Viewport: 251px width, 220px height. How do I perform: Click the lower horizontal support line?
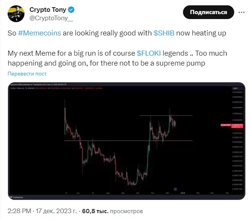tap(128, 141)
